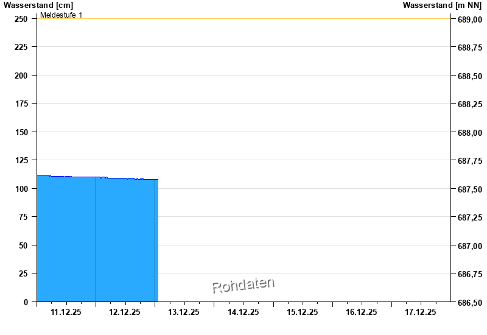487x335 pixels.
Task: Click the date label 14.12.25
Action: 243,312
